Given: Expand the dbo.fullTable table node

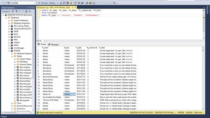Looking at the screenshot, I should [x=15, y=81].
